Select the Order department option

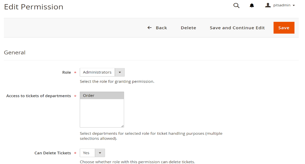click(102, 96)
